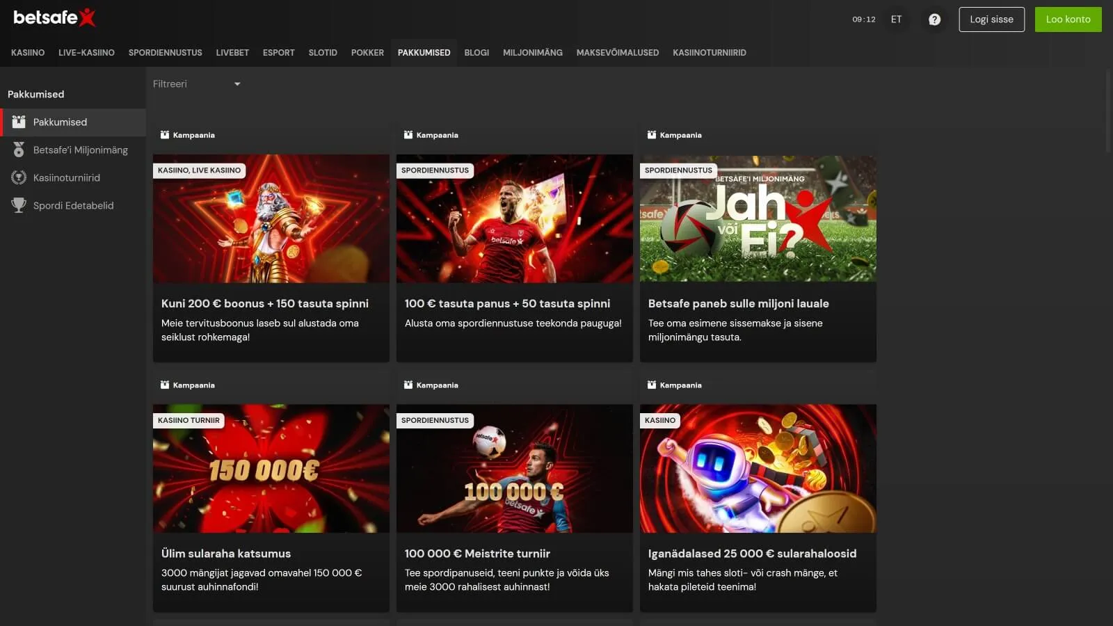
Task: Open the Filtreeri dropdown
Action: point(197,84)
